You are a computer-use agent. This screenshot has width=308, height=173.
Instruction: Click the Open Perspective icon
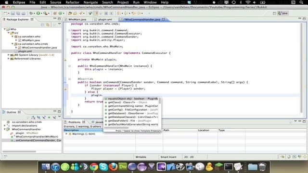tap(274, 13)
